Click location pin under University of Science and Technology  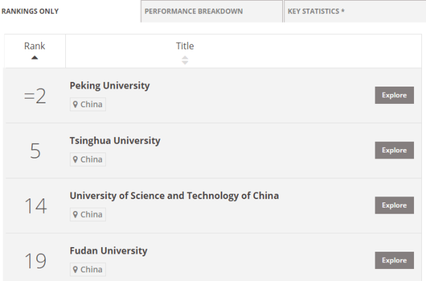[76, 214]
